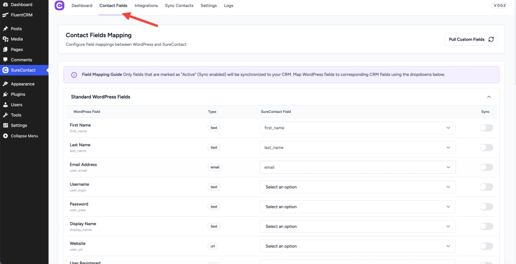516x264 pixels.
Task: Open the Website field mapping dropdown
Action: 357,246
